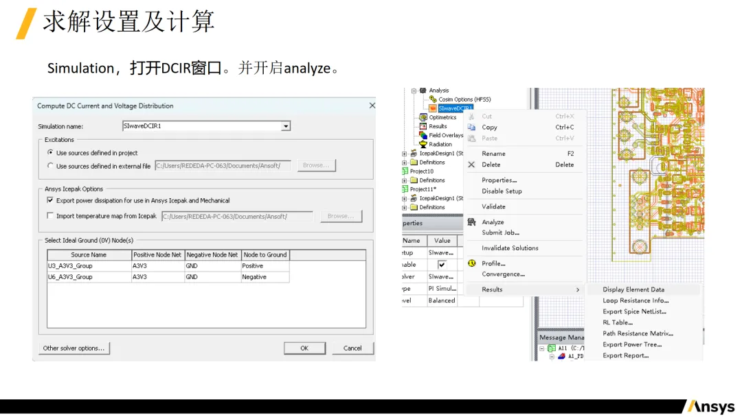The image size is (742, 417).
Task: Click the Icepak temperature map path field
Action: point(237,216)
